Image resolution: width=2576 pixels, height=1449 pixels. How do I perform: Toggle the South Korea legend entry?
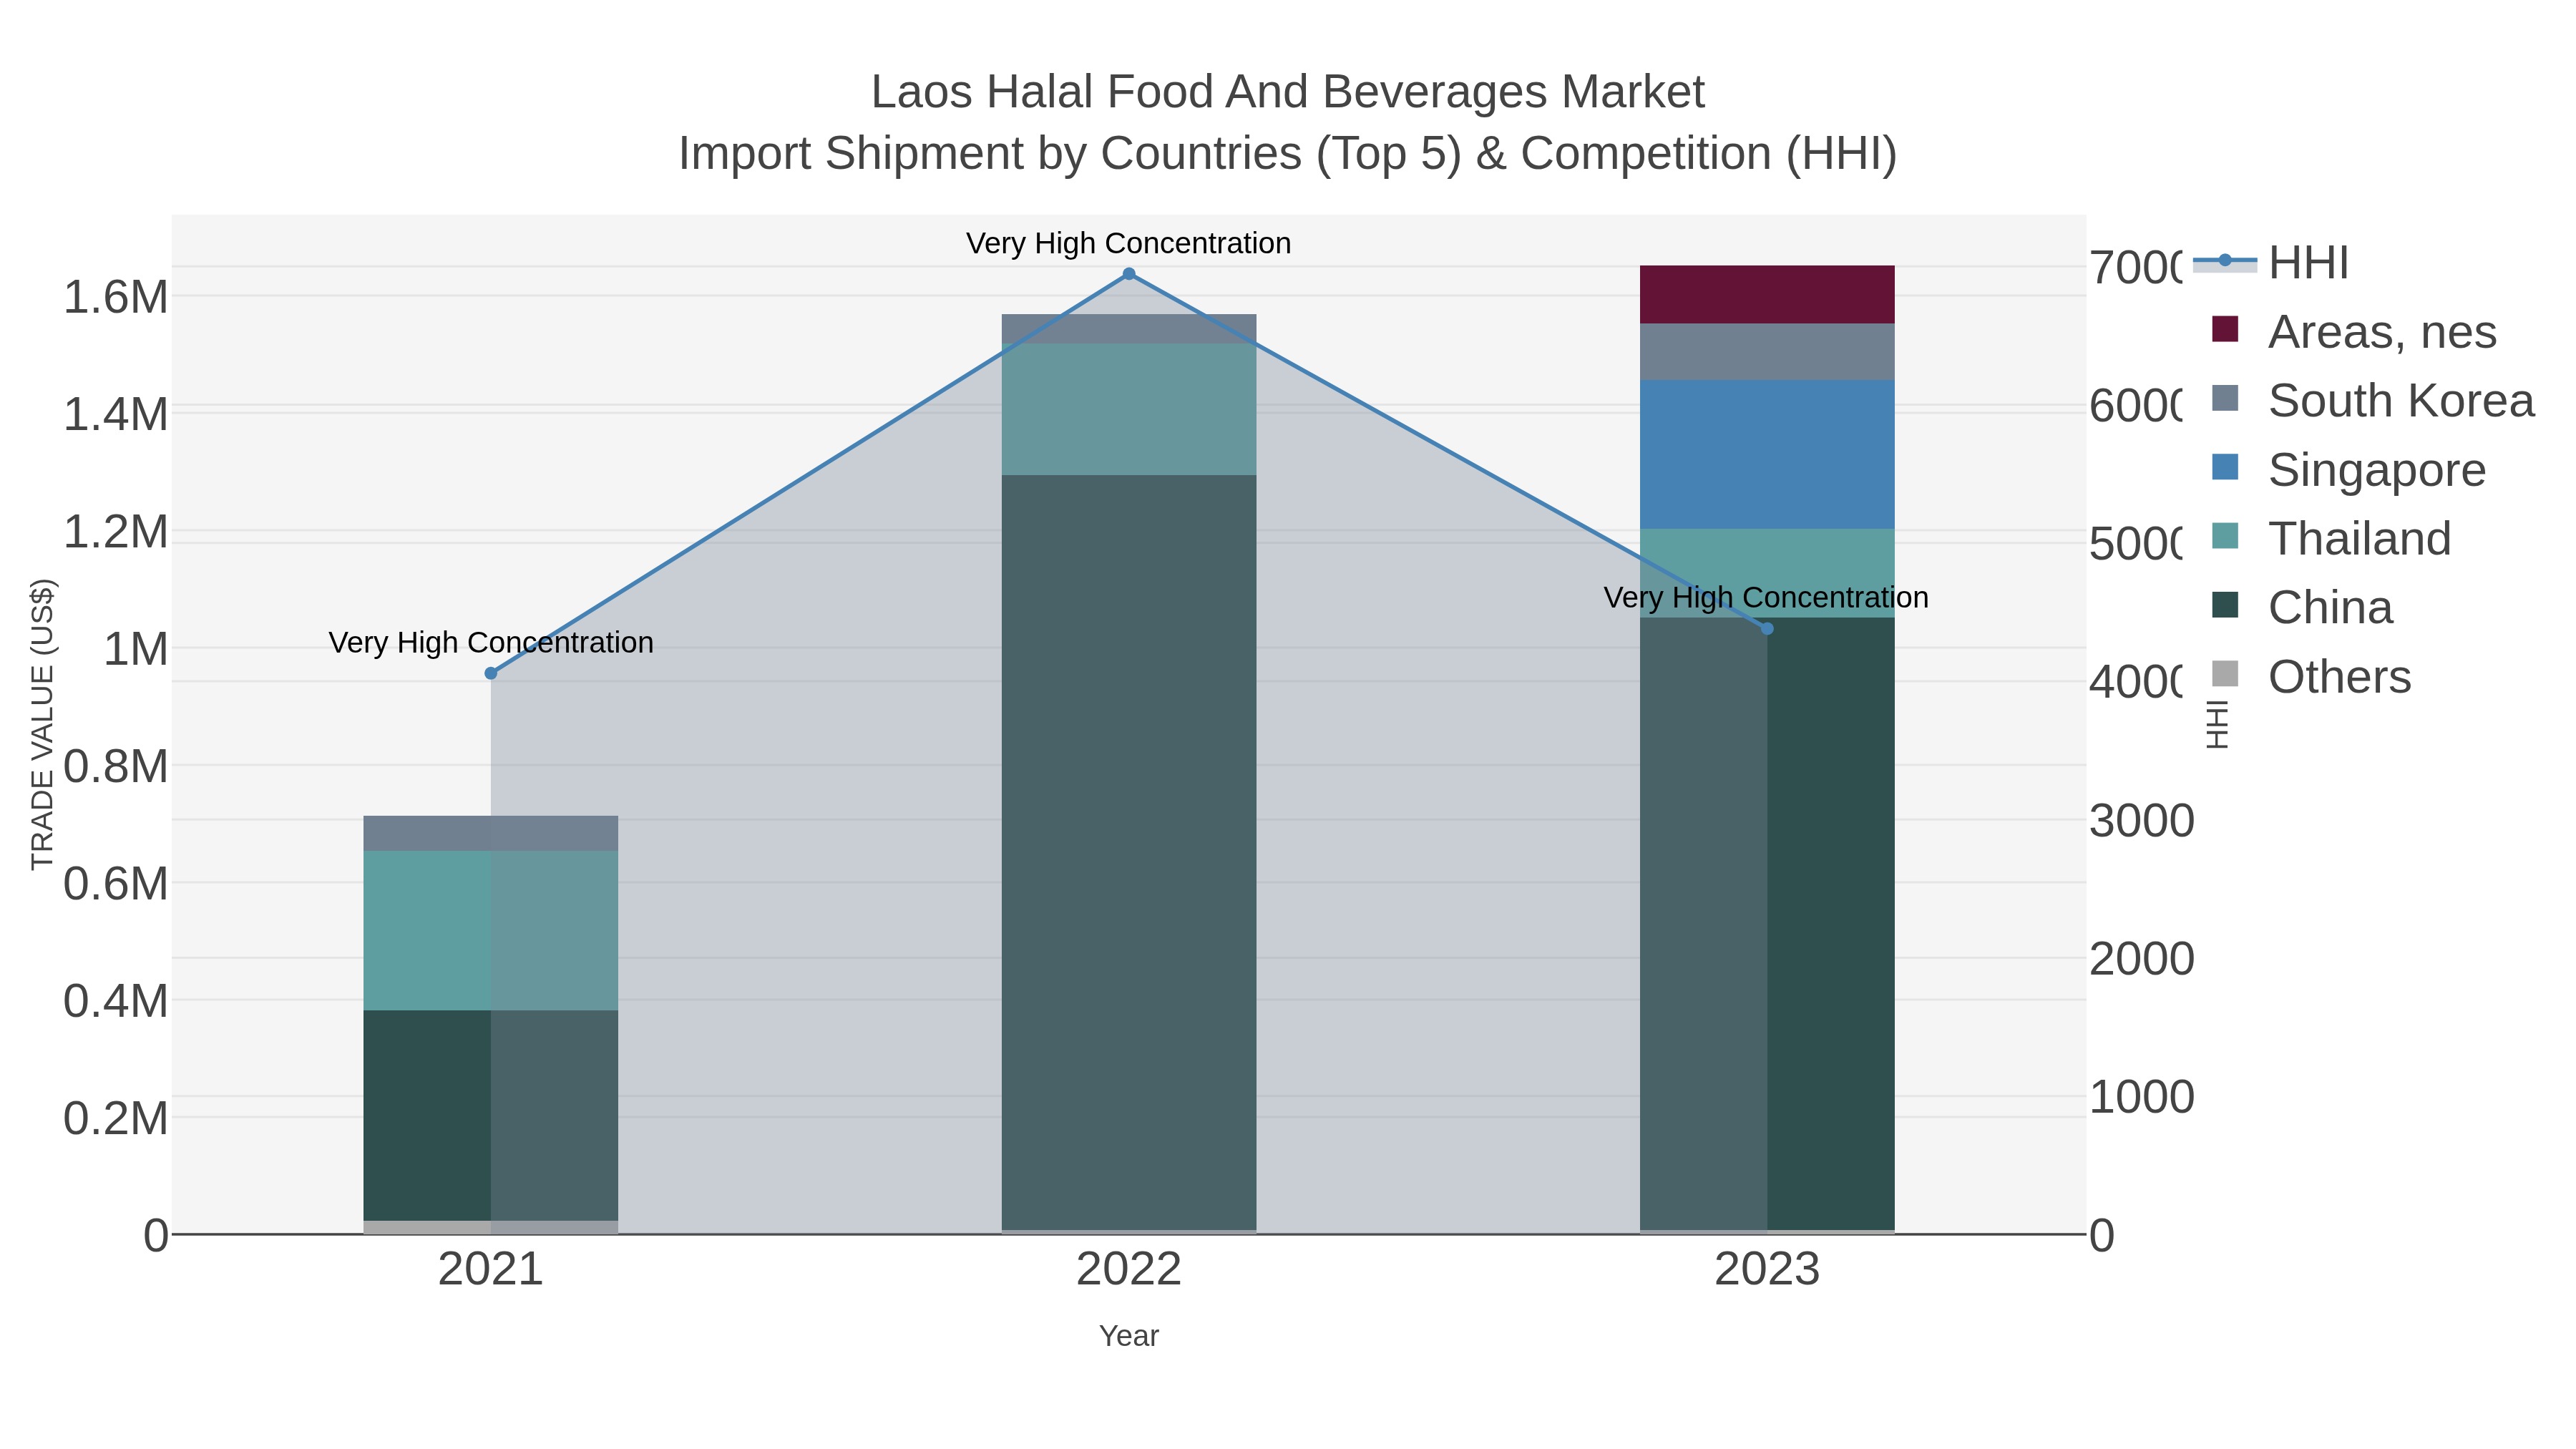tap(2372, 401)
